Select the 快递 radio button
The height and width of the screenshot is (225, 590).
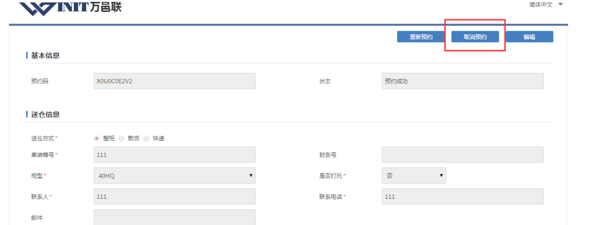146,138
